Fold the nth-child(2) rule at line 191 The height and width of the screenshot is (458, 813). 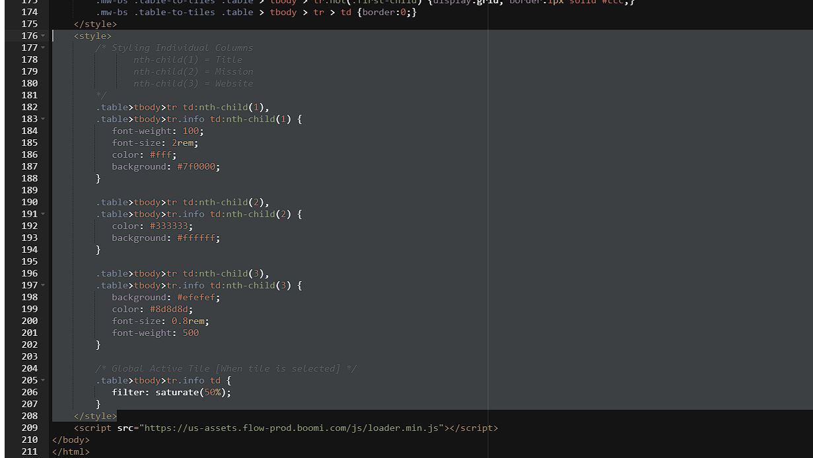click(x=43, y=214)
